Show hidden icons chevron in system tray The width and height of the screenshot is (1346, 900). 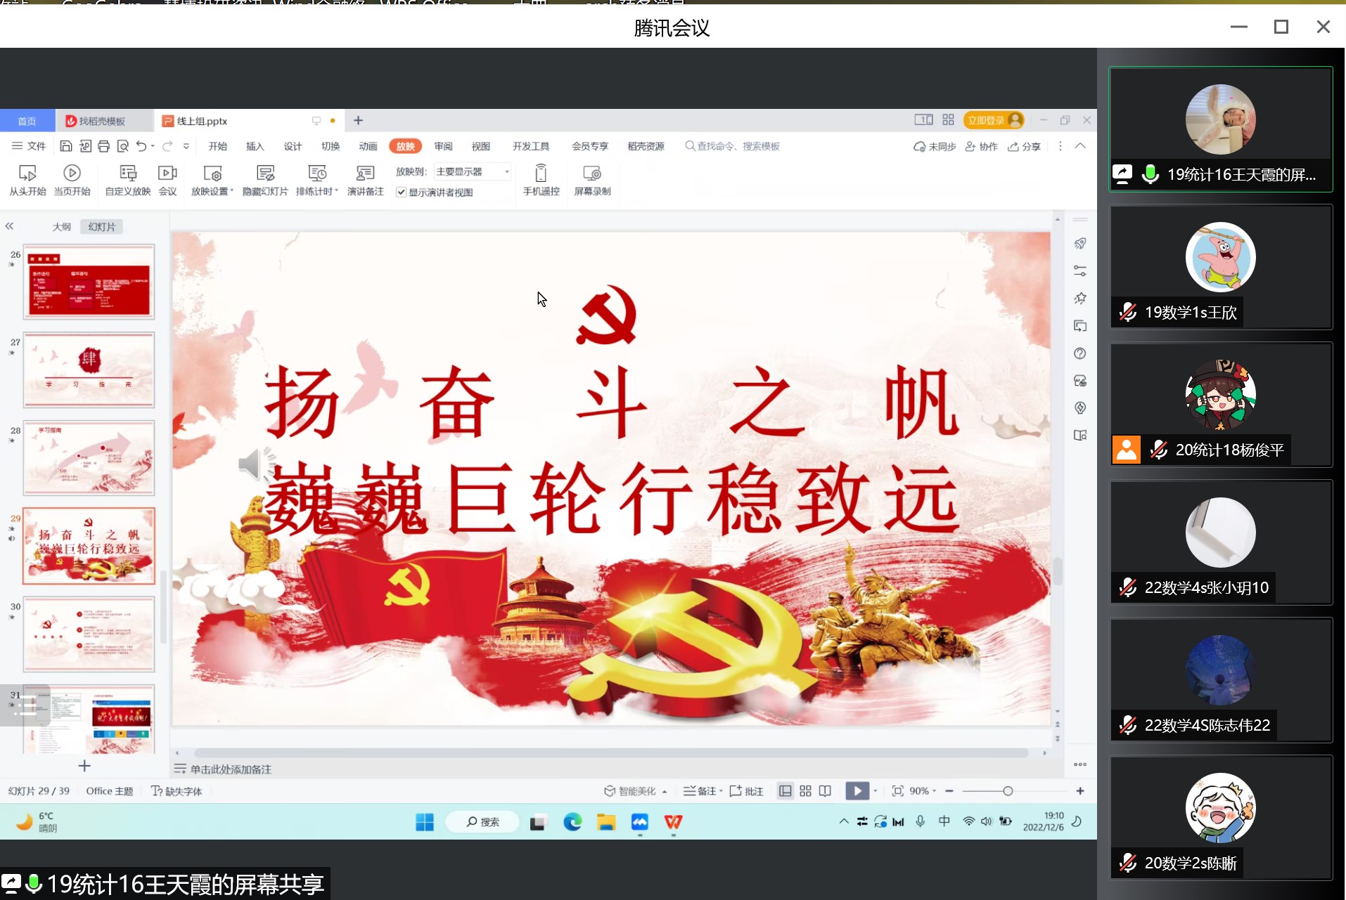(x=843, y=821)
